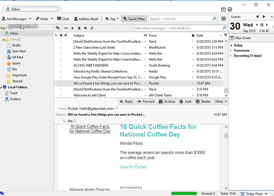Screen dimensions: 274x196
Task: Expand the Write button dropdown arrow
Action: (52, 19)
